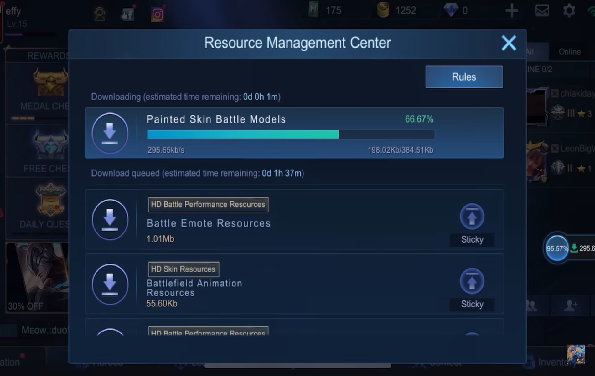Click the Painted Skin Battle Models progress bar
This screenshot has width=595, height=376.
pyautogui.click(x=291, y=134)
